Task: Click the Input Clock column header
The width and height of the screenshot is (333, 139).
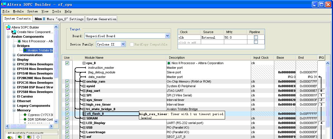Action: [x=263, y=58]
